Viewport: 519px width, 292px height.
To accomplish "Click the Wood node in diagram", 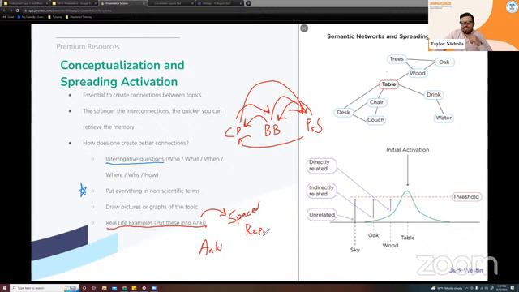I will pyautogui.click(x=418, y=73).
